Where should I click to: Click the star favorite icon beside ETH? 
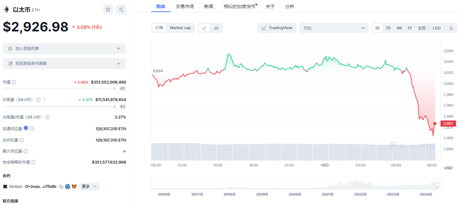(108, 9)
